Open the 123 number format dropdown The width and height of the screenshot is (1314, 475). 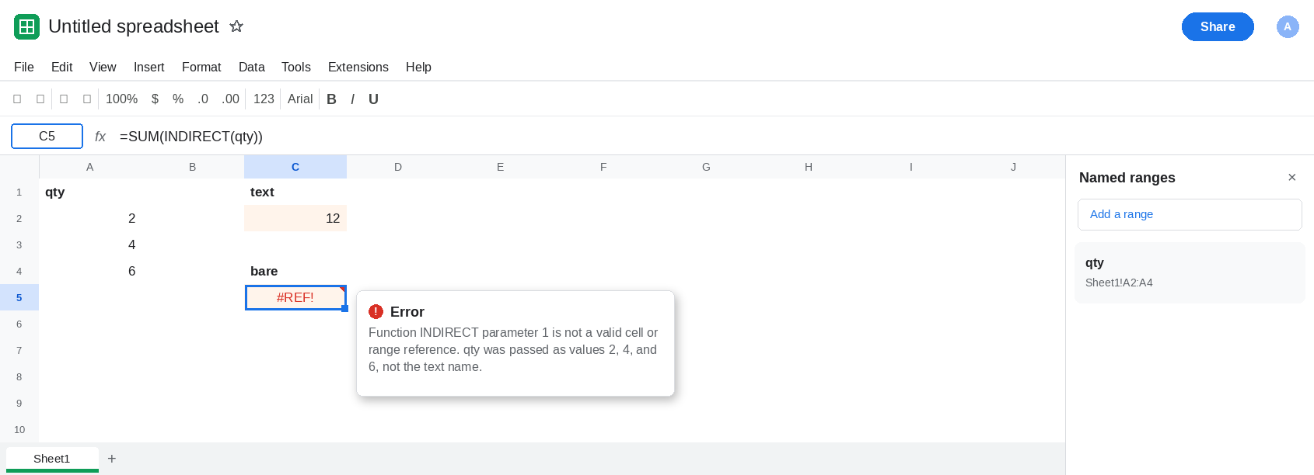(264, 99)
